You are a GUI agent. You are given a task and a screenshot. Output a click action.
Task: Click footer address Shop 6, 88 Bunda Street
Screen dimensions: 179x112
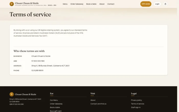[25, 99]
